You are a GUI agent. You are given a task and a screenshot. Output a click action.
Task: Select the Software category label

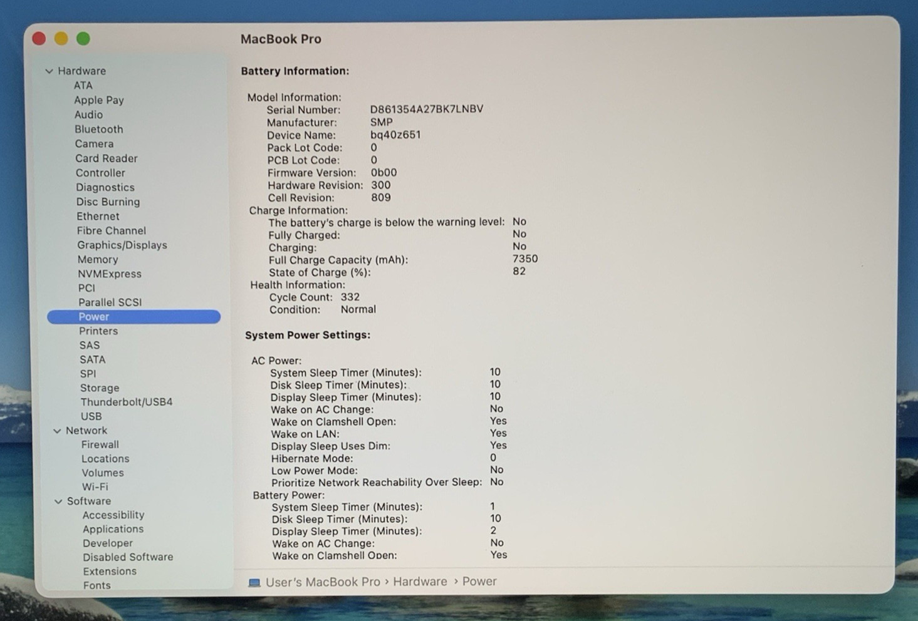88,501
